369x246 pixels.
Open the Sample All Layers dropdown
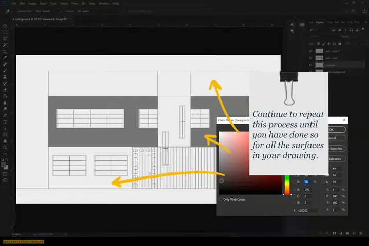click(99, 11)
